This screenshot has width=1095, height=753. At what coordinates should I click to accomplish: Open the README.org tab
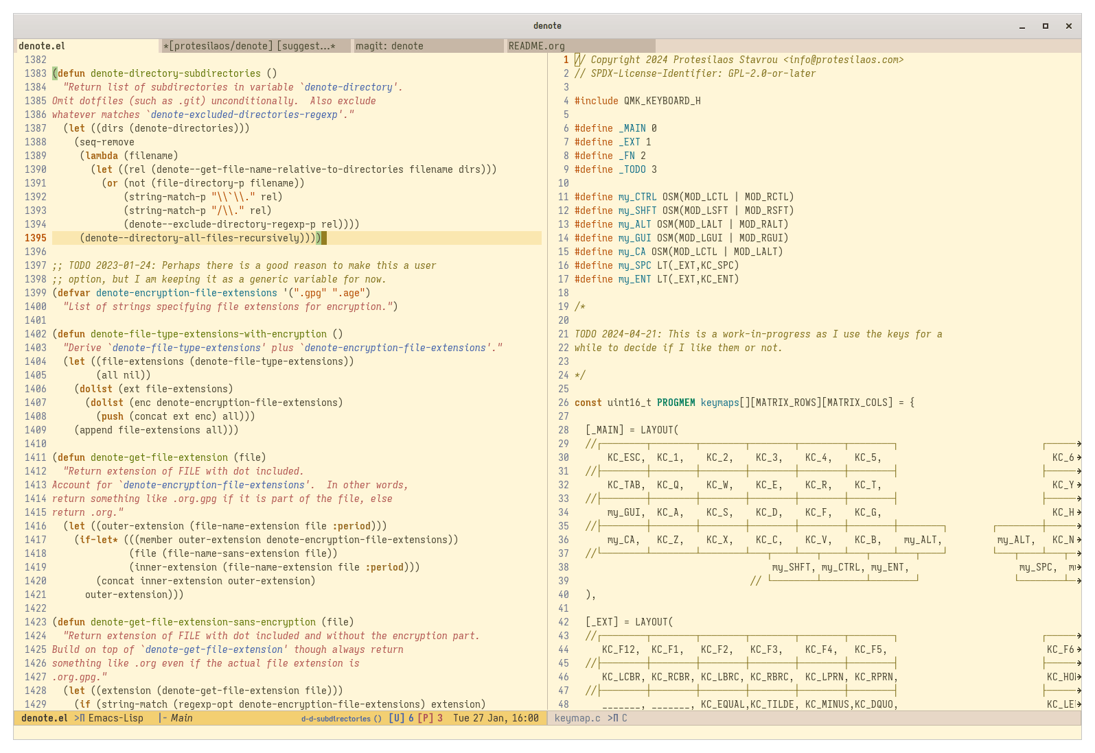tap(536, 46)
